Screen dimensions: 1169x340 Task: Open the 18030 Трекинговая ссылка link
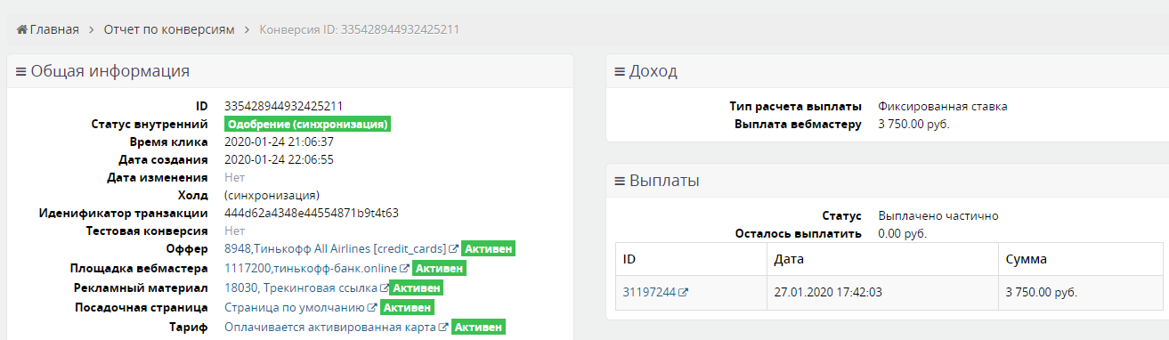[301, 288]
